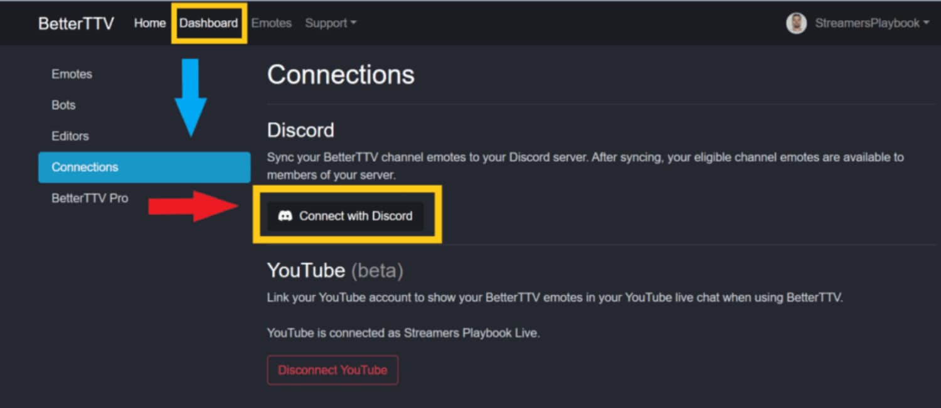Click the 'Link your YouTube account' description
941x408 pixels.
555,298
